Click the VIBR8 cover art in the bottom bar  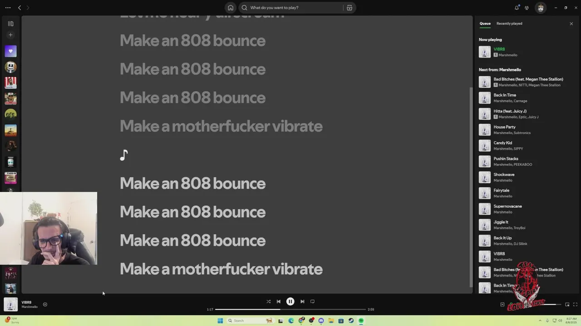point(10,304)
